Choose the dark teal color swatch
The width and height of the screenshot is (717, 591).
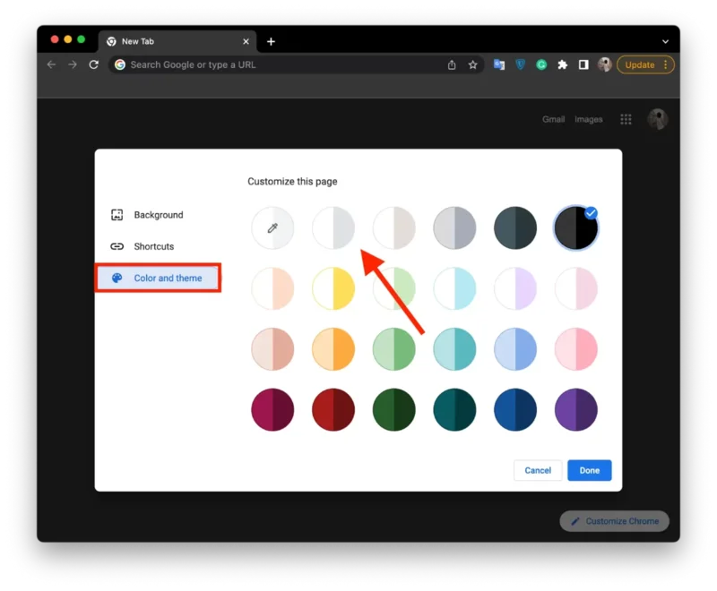tap(454, 410)
